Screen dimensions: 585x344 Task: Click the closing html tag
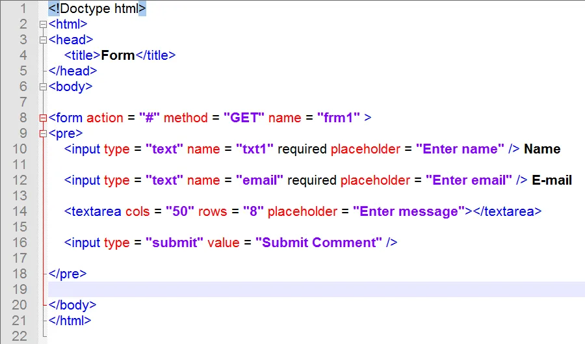pos(70,321)
